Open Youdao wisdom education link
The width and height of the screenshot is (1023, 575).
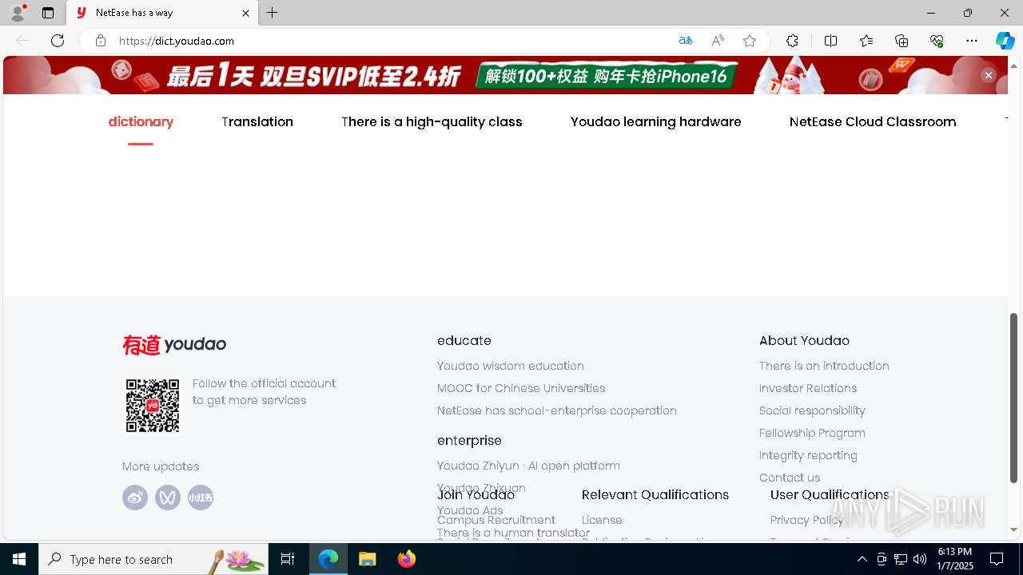tap(511, 366)
